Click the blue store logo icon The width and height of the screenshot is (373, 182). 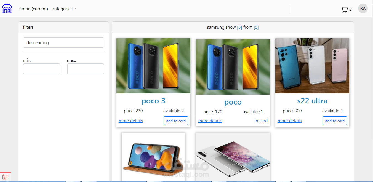point(7,9)
